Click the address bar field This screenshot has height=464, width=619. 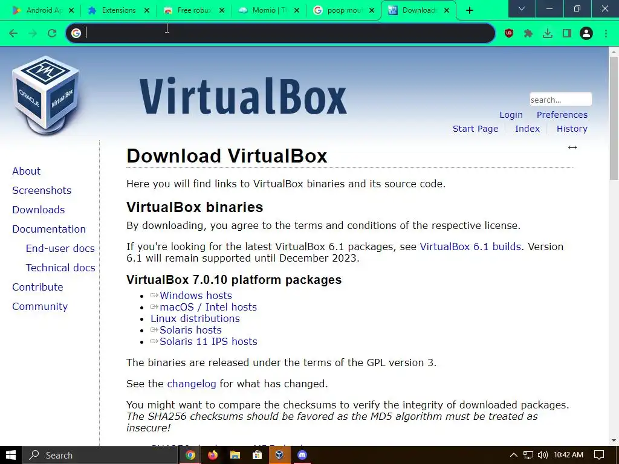[280, 33]
